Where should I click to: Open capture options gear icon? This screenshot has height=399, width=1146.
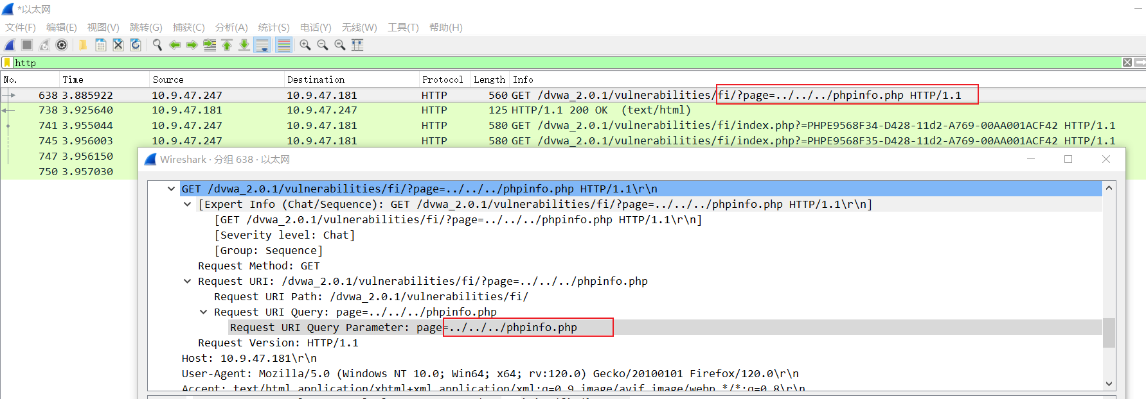click(62, 45)
